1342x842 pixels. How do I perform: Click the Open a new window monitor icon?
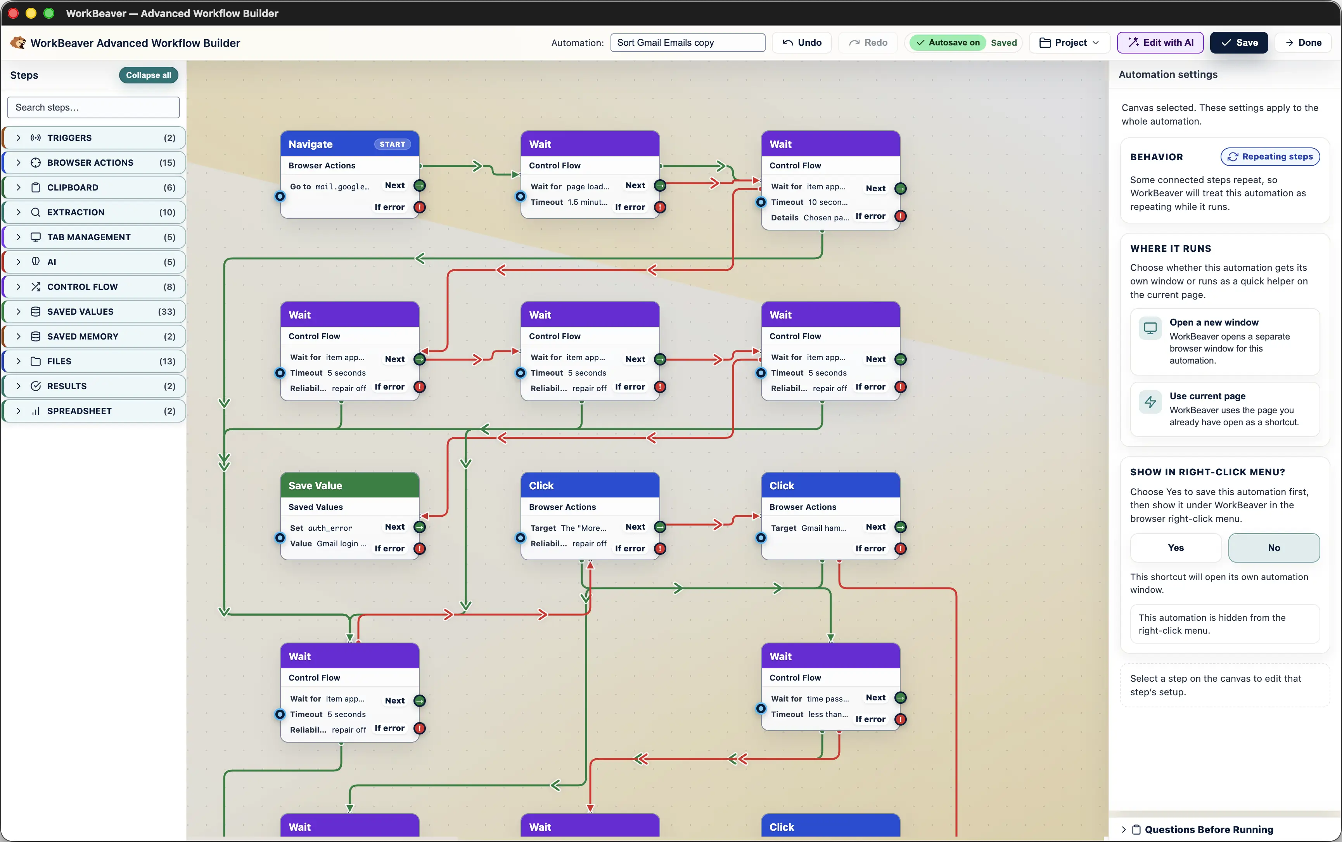click(x=1150, y=328)
